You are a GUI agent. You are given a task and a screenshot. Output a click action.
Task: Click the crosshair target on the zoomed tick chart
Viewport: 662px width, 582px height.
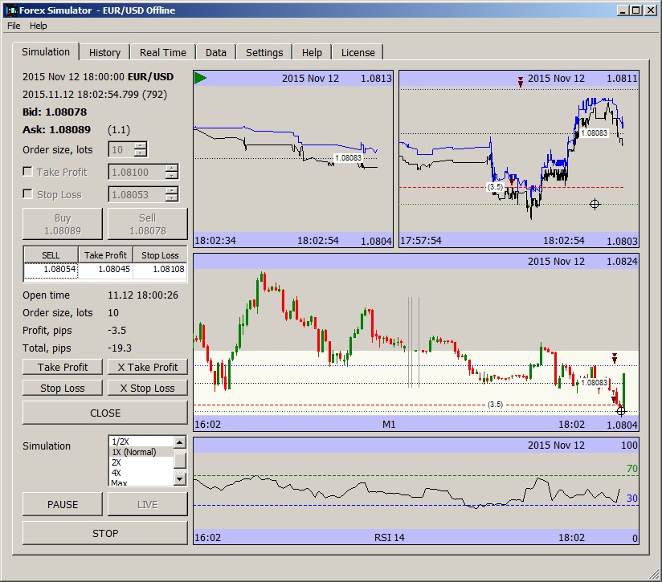pos(595,204)
